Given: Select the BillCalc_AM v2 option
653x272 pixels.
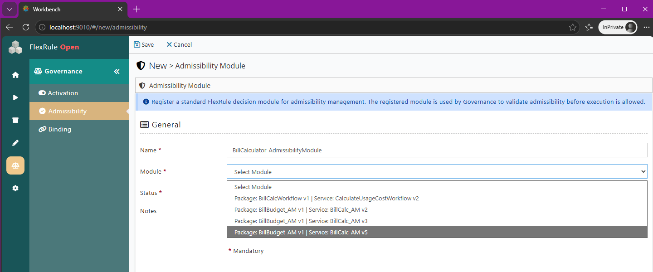Looking at the screenshot, I should 437,209.
